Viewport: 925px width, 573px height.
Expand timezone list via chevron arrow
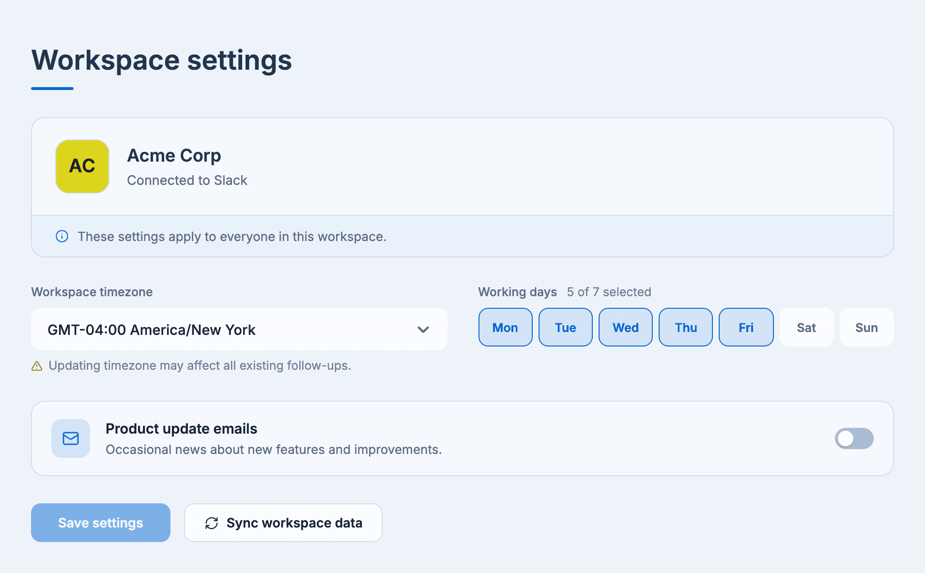[x=423, y=330]
